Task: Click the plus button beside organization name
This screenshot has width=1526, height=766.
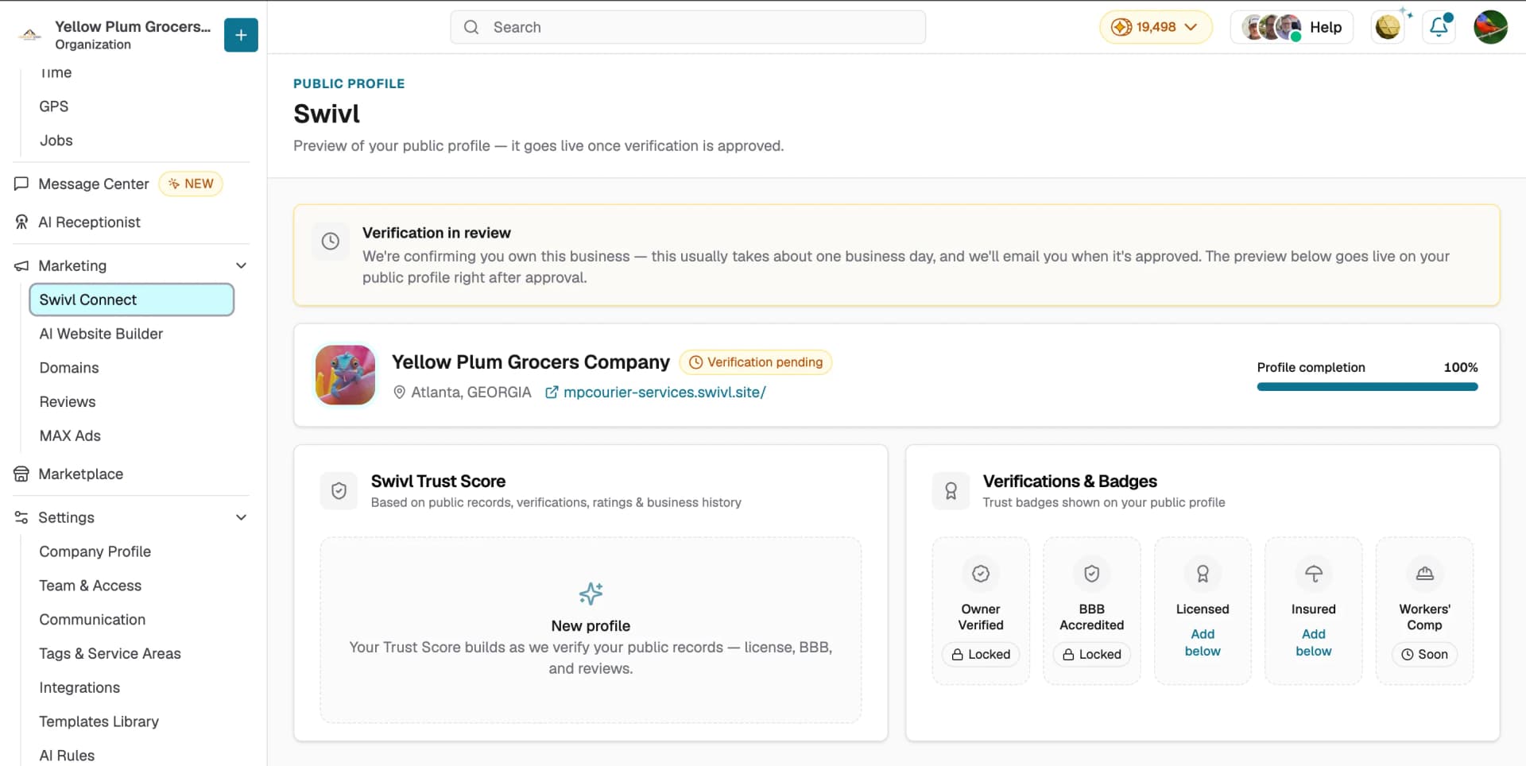Action: 241,35
